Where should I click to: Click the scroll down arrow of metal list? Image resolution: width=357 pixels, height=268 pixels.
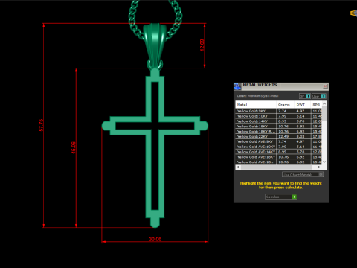point(324,162)
